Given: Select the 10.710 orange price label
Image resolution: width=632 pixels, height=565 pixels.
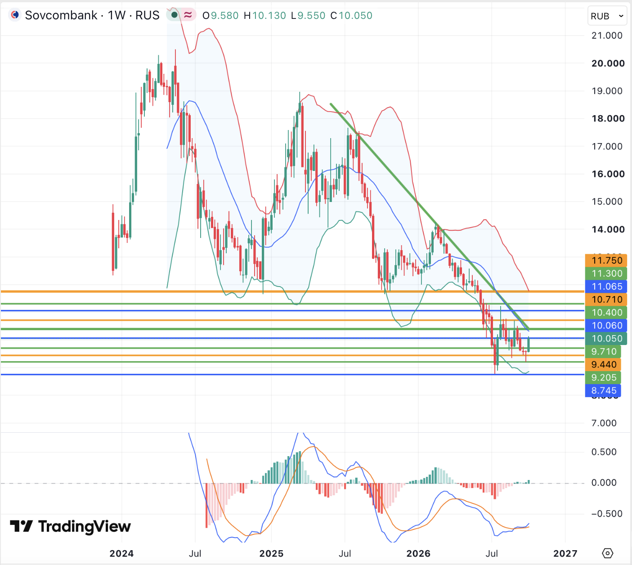Looking at the screenshot, I should click(607, 300).
